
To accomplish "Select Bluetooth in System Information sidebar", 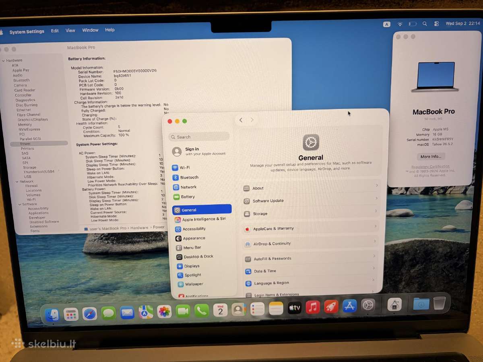I will click(21, 80).
